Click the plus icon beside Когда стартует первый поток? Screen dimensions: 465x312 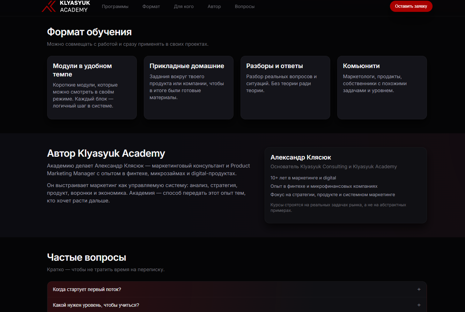(x=419, y=289)
